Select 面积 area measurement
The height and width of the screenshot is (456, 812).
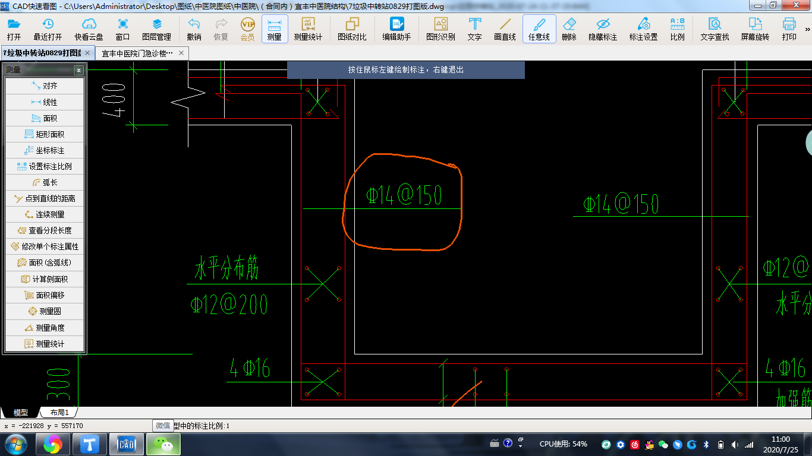click(x=45, y=118)
